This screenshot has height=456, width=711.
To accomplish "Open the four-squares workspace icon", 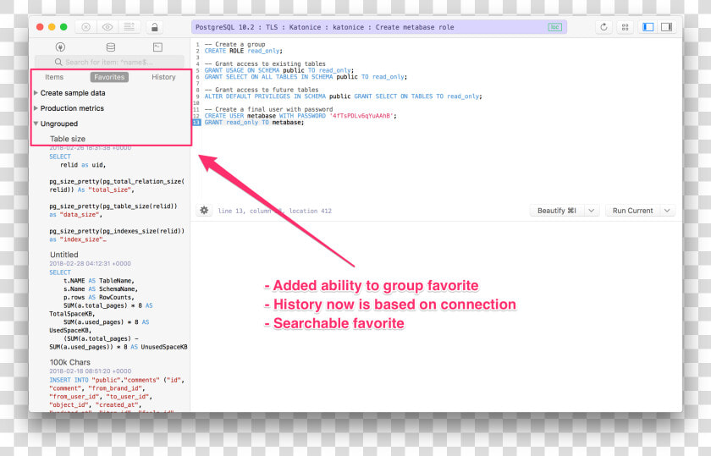I will 626,27.
